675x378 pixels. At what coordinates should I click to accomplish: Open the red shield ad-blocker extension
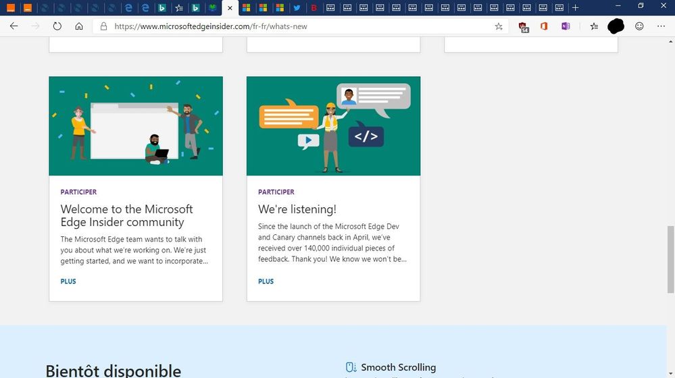523,27
